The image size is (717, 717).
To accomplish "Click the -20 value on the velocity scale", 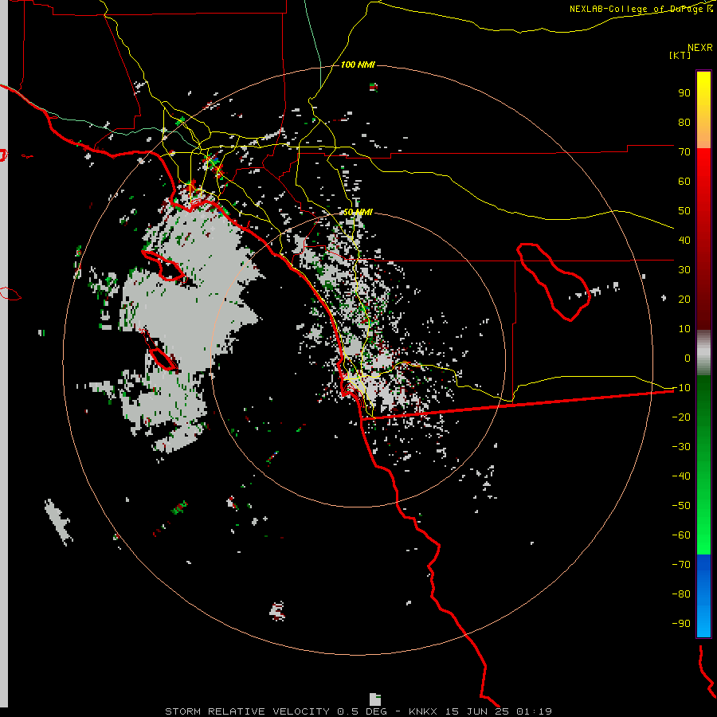I will [x=681, y=417].
